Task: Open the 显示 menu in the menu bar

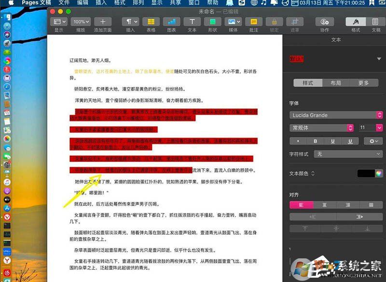Action: click(157, 3)
